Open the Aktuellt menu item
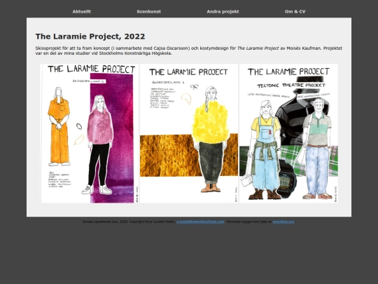The image size is (378, 284). pos(82,12)
